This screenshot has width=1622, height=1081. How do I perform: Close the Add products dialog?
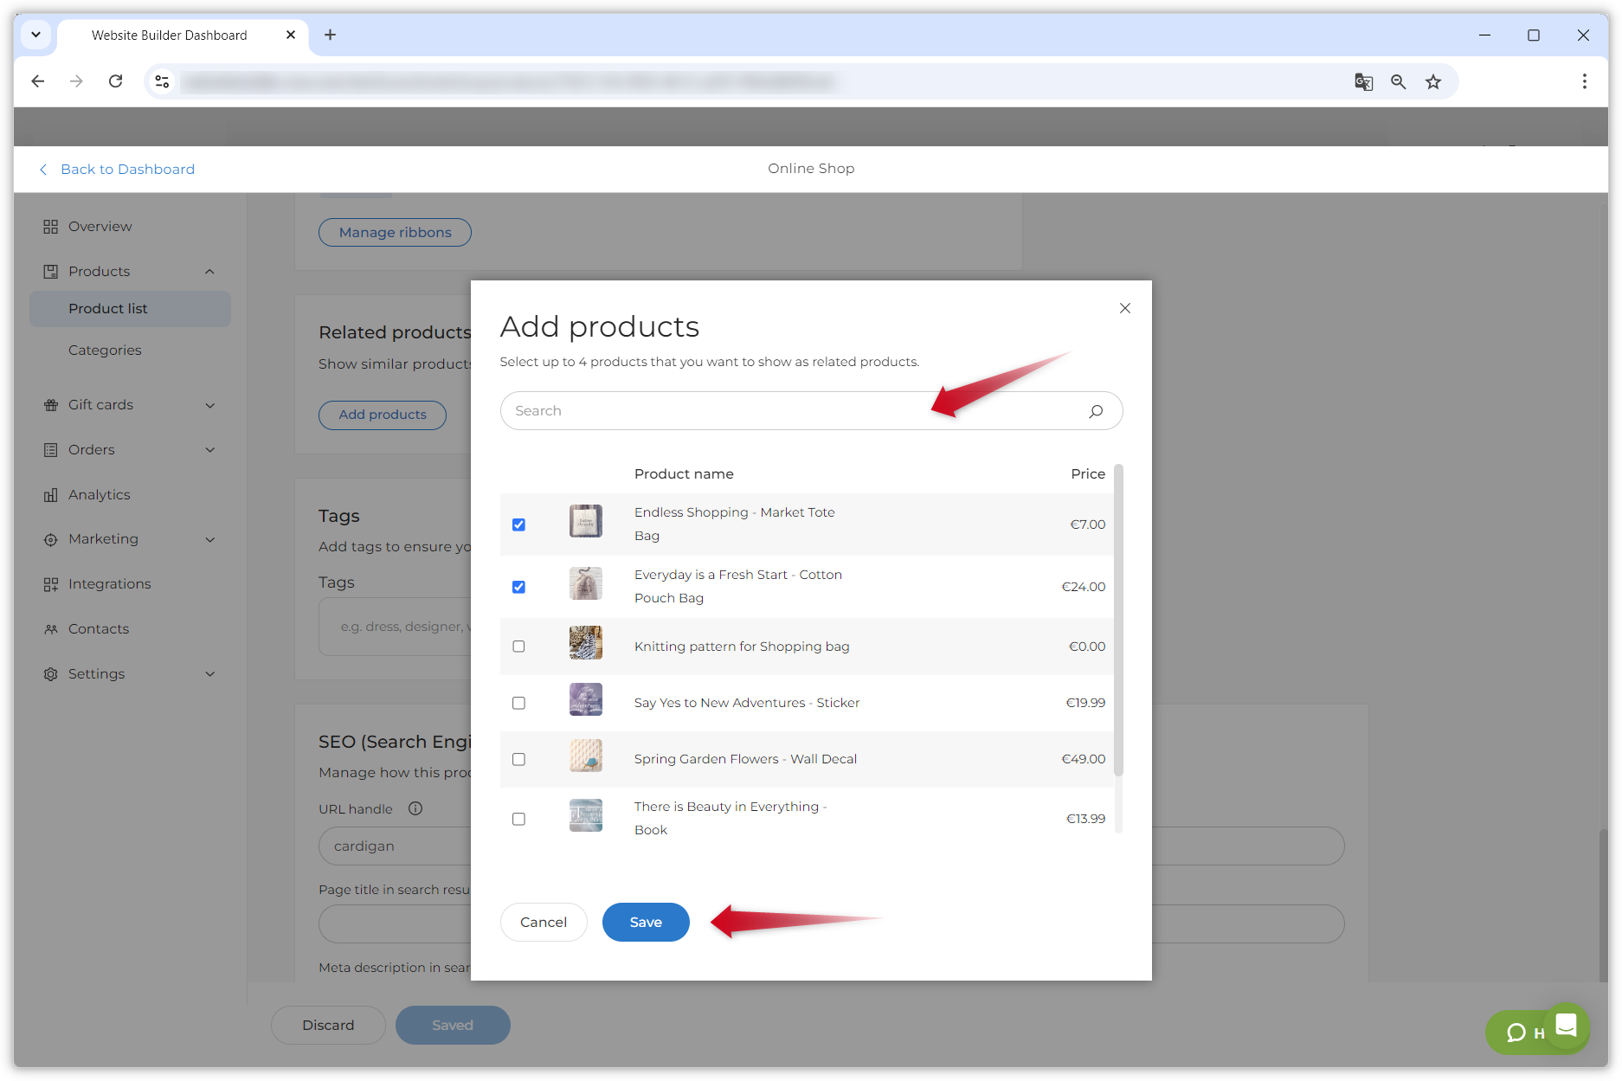(x=1124, y=308)
